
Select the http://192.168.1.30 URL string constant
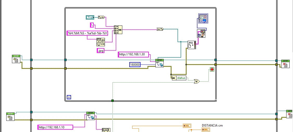point(133,55)
